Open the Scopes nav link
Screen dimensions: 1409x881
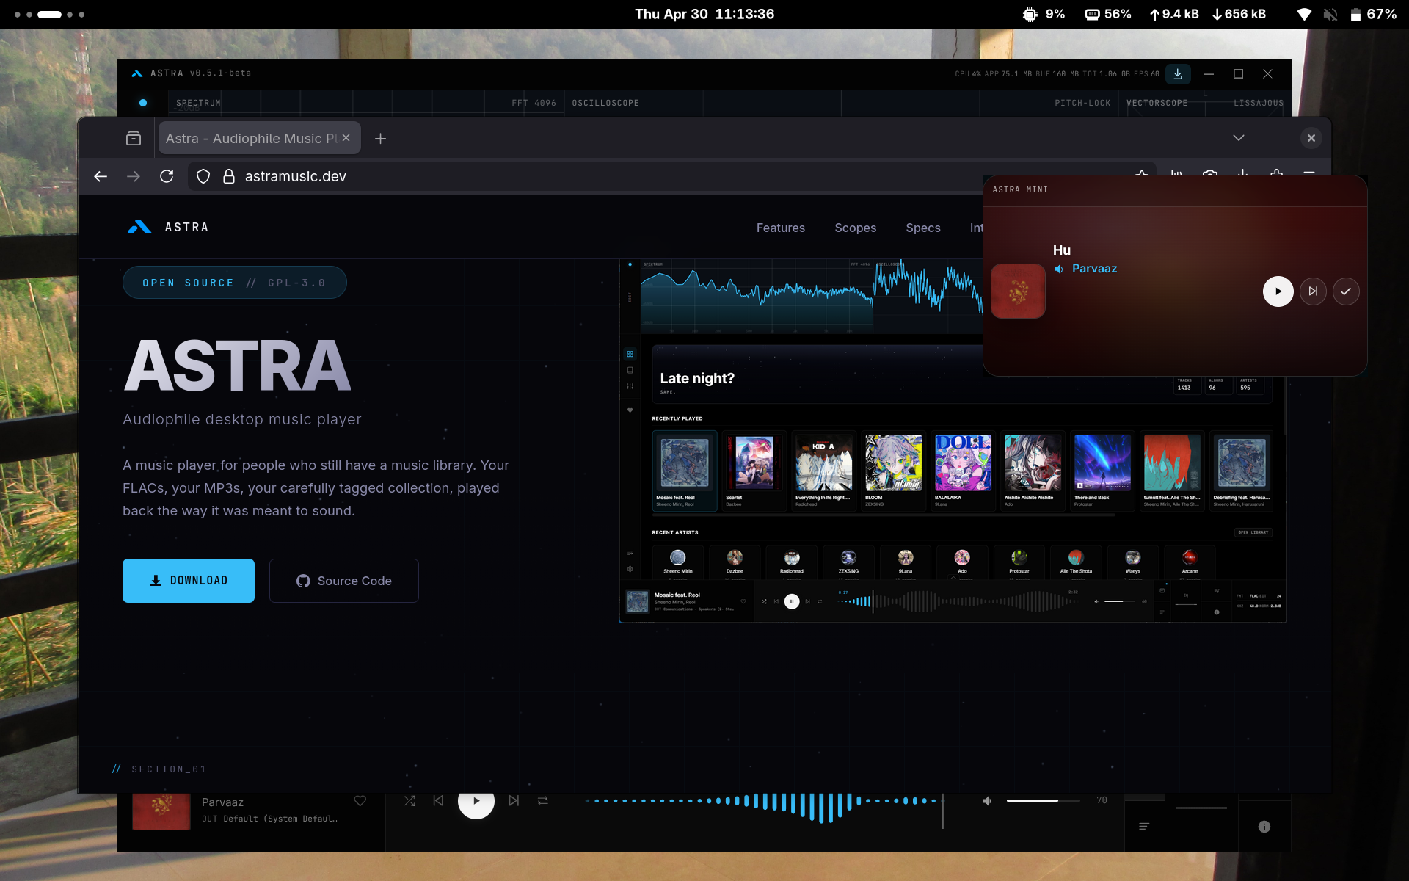pyautogui.click(x=856, y=228)
